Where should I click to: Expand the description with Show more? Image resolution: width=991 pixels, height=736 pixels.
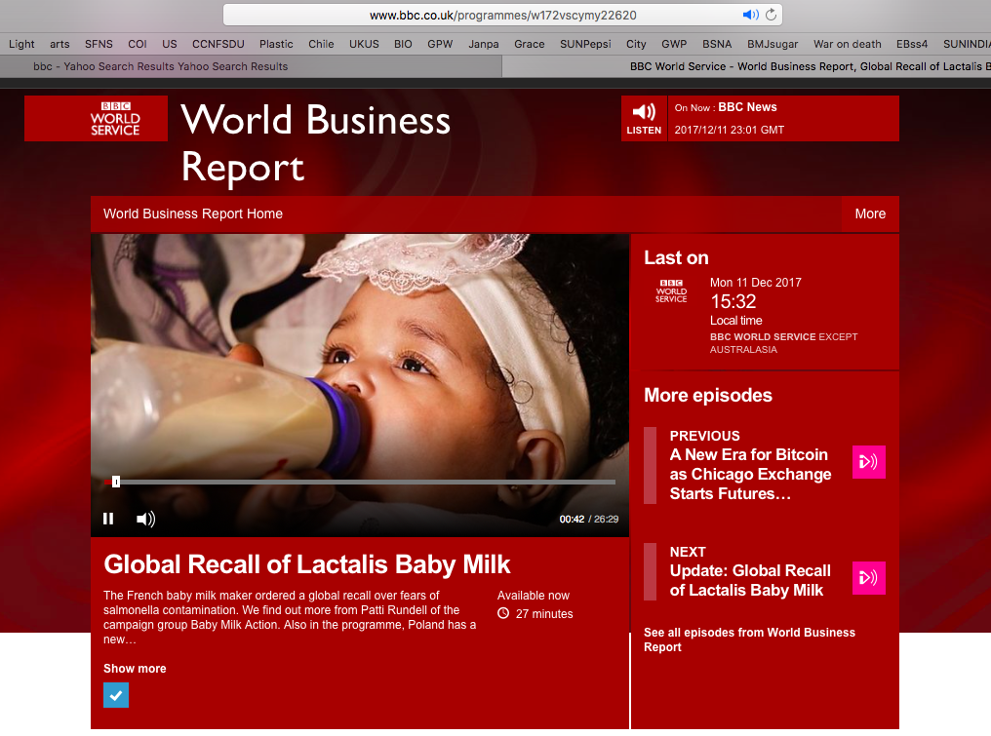point(135,669)
